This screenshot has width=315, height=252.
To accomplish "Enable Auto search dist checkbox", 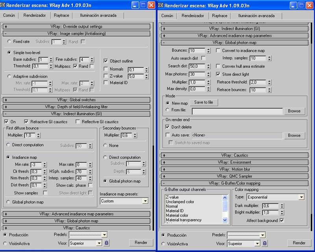I will pos(203,58).
